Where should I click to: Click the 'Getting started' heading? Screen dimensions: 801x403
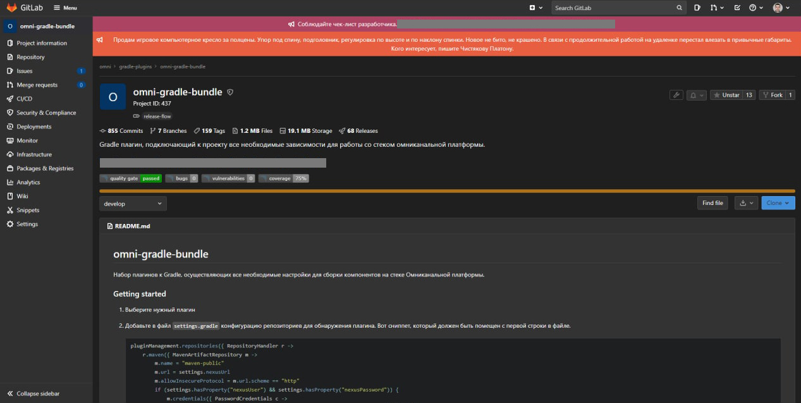(140, 294)
